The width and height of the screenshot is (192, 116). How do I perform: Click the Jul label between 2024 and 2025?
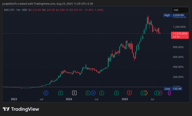tap(96, 99)
